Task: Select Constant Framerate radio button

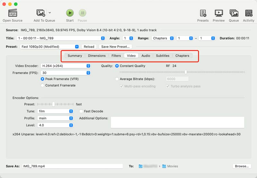Action: click(x=43, y=85)
